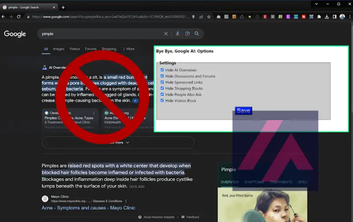Open the Chrome profile avatar
The height and width of the screenshot is (222, 353).
click(342, 17)
